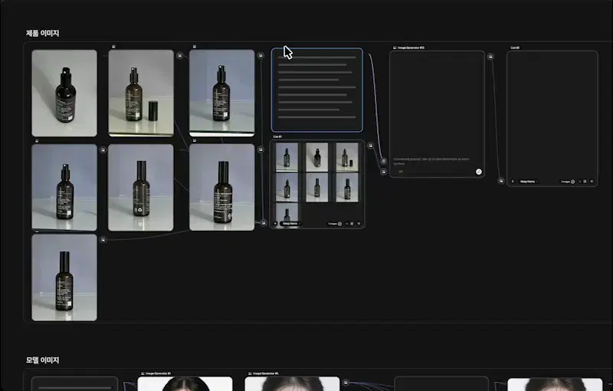Click the Image Generator #4 title label
Viewport: 613px width, 391px height.
point(266,373)
